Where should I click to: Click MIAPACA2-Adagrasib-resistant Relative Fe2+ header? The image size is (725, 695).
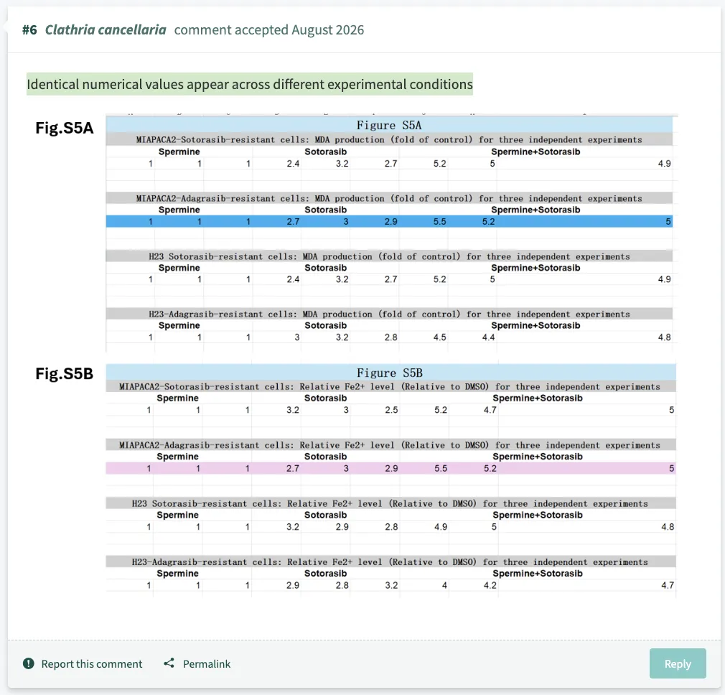[390, 445]
